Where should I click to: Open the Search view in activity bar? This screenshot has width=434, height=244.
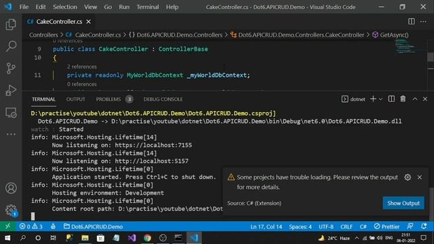coord(11,46)
